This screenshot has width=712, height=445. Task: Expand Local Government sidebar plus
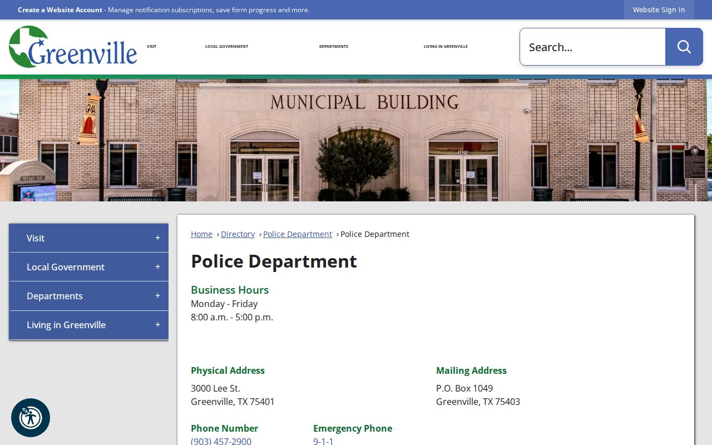tap(157, 267)
